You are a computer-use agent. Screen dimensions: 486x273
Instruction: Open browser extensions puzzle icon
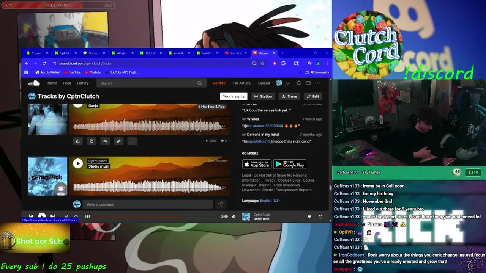(x=283, y=63)
